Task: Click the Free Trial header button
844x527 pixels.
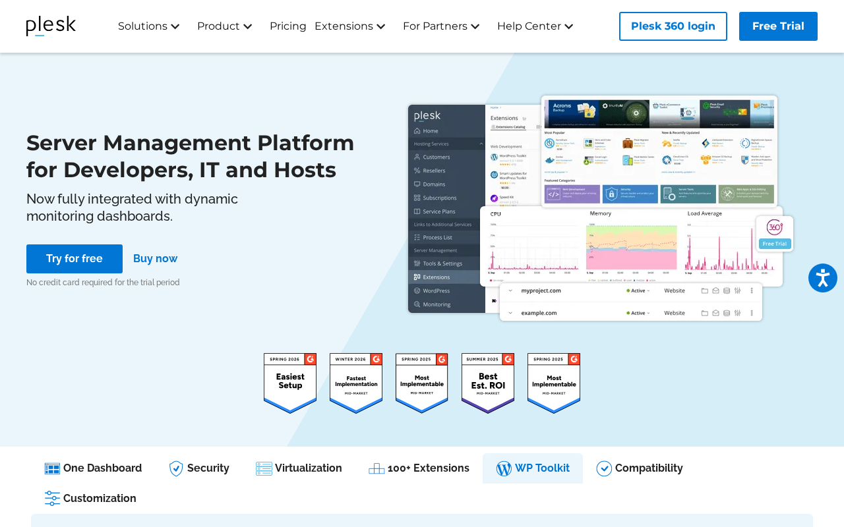Action: [x=778, y=26]
